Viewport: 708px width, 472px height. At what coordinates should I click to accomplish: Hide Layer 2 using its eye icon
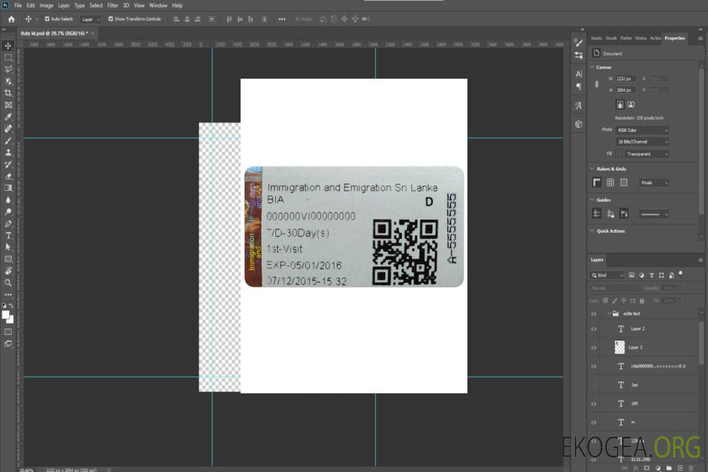(594, 329)
